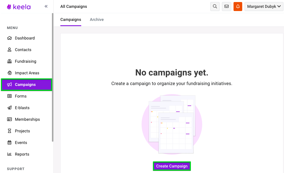Open Contacts from the person icon
The image size is (284, 173).
(x=9, y=50)
